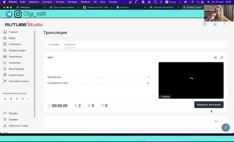The image size is (234, 142).
Task: Open stream in new window icon
Action: [222, 58]
